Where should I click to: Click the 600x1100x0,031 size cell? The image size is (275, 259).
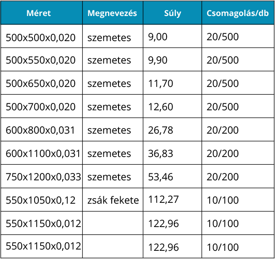[43, 153]
